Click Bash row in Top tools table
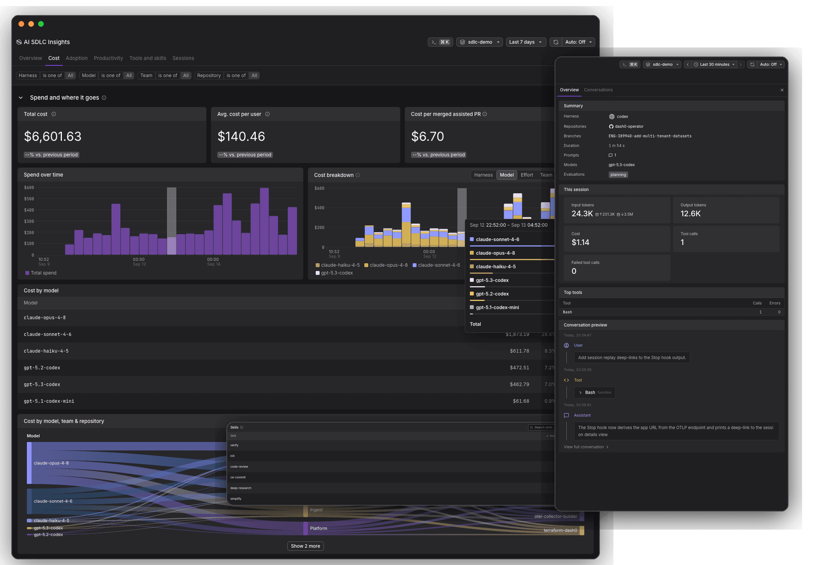Screen dimensions: 830x565 click(x=671, y=312)
